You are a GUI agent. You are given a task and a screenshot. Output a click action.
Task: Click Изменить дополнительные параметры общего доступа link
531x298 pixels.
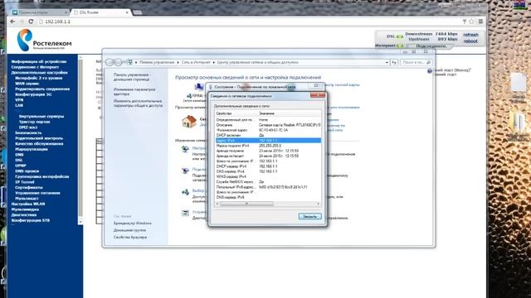click(x=139, y=103)
